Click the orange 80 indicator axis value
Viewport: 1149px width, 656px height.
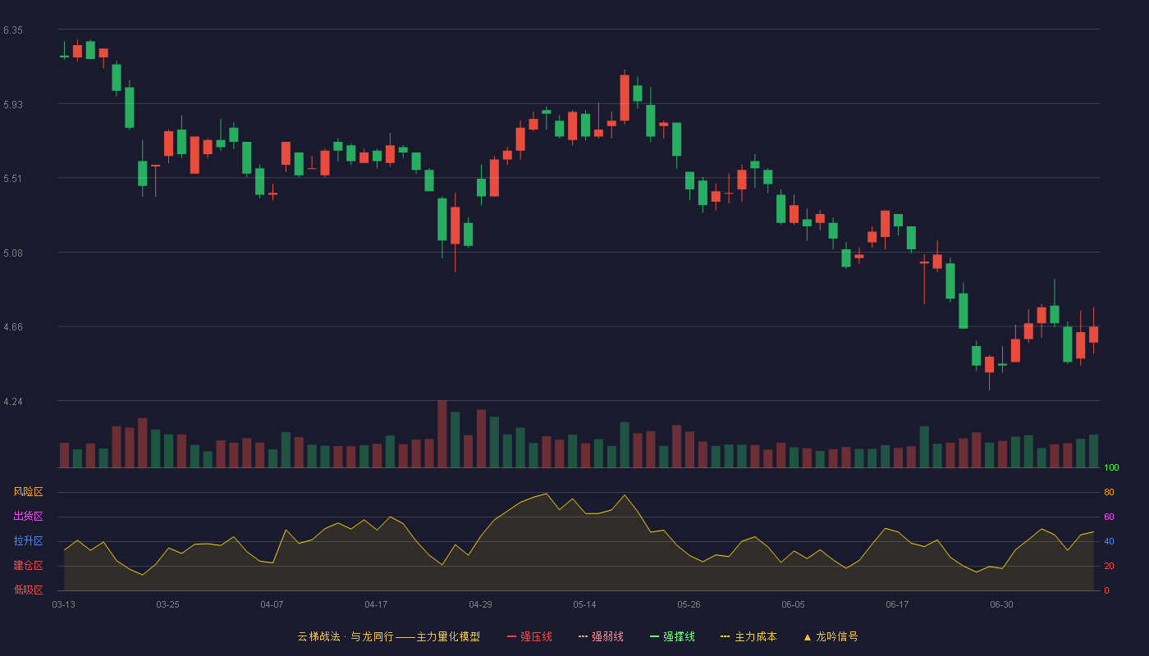tap(1109, 492)
